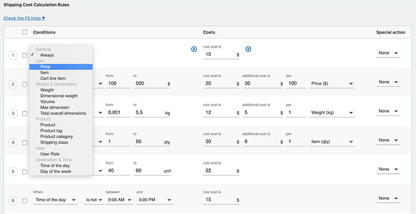Open the Price ($) per-unit dropdown

[x=332, y=84]
